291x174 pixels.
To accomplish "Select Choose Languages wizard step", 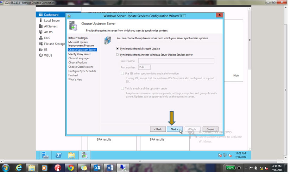I will [x=79, y=58].
